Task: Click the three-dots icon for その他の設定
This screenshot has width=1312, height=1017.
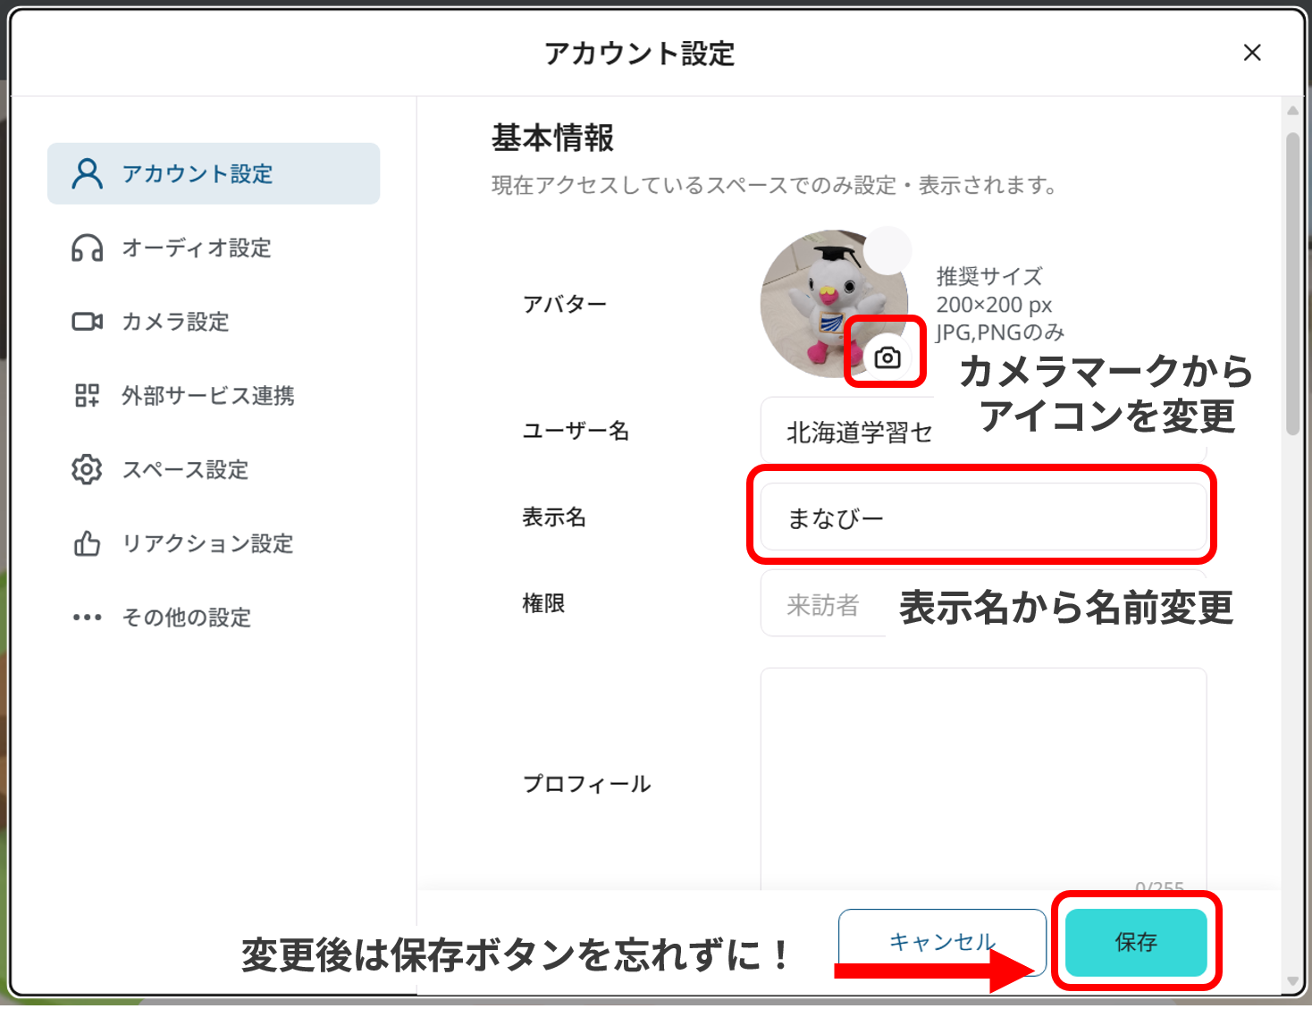Action: click(x=88, y=617)
